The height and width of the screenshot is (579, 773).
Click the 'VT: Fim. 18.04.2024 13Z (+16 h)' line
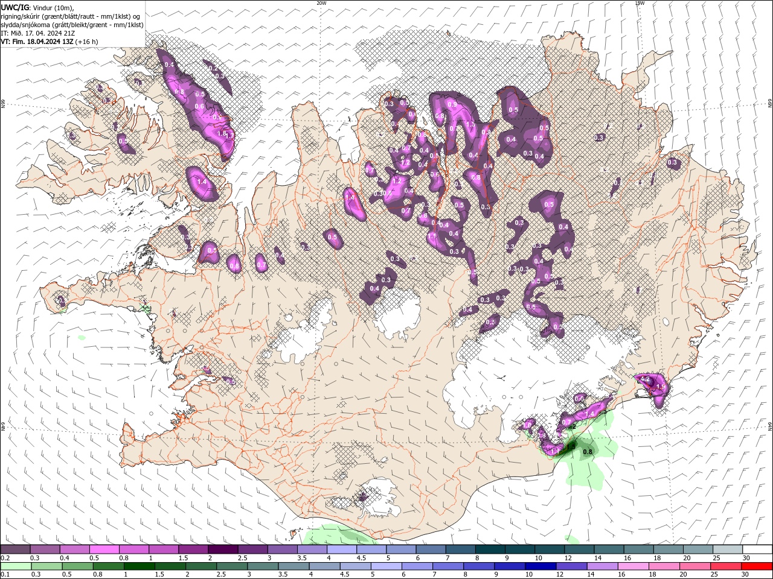click(50, 42)
